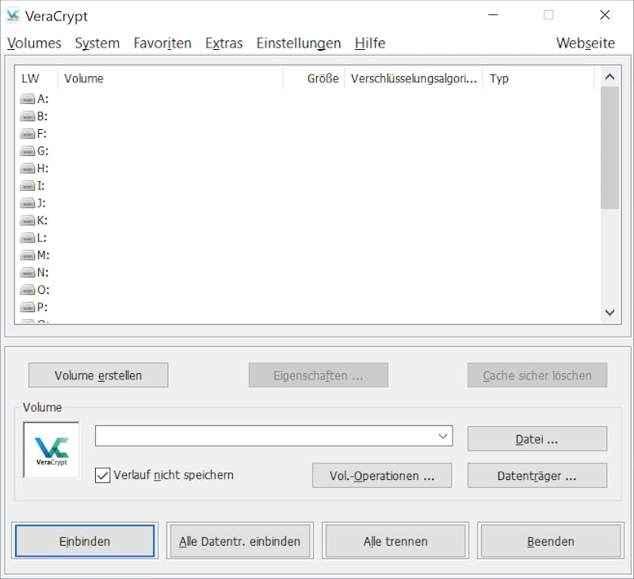Open the Extras menu
This screenshot has height=579, width=634.
[x=224, y=44]
